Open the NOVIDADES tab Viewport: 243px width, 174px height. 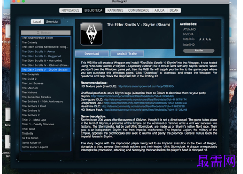70,10
